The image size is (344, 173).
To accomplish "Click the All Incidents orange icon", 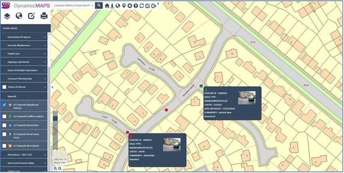I will [10, 145].
